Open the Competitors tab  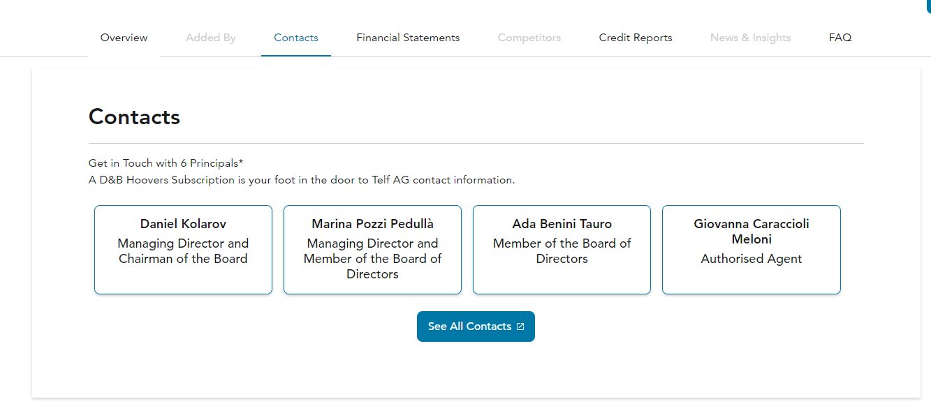[x=529, y=38]
